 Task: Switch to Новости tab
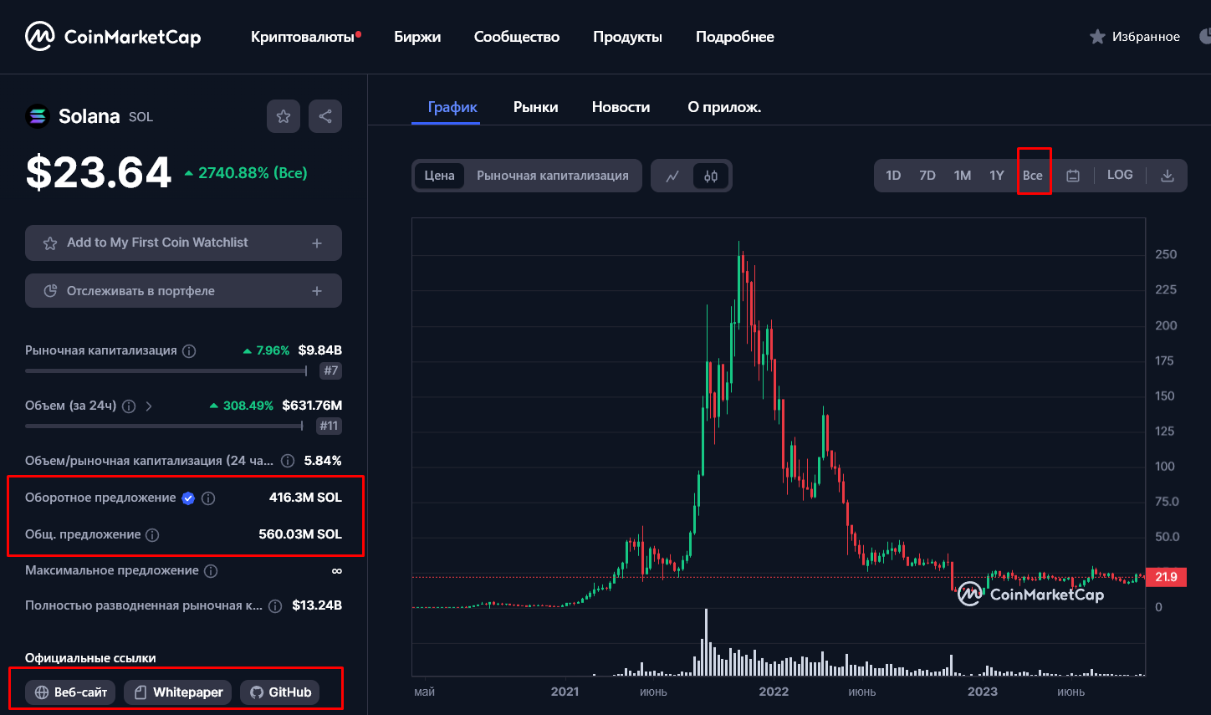pyautogui.click(x=621, y=107)
